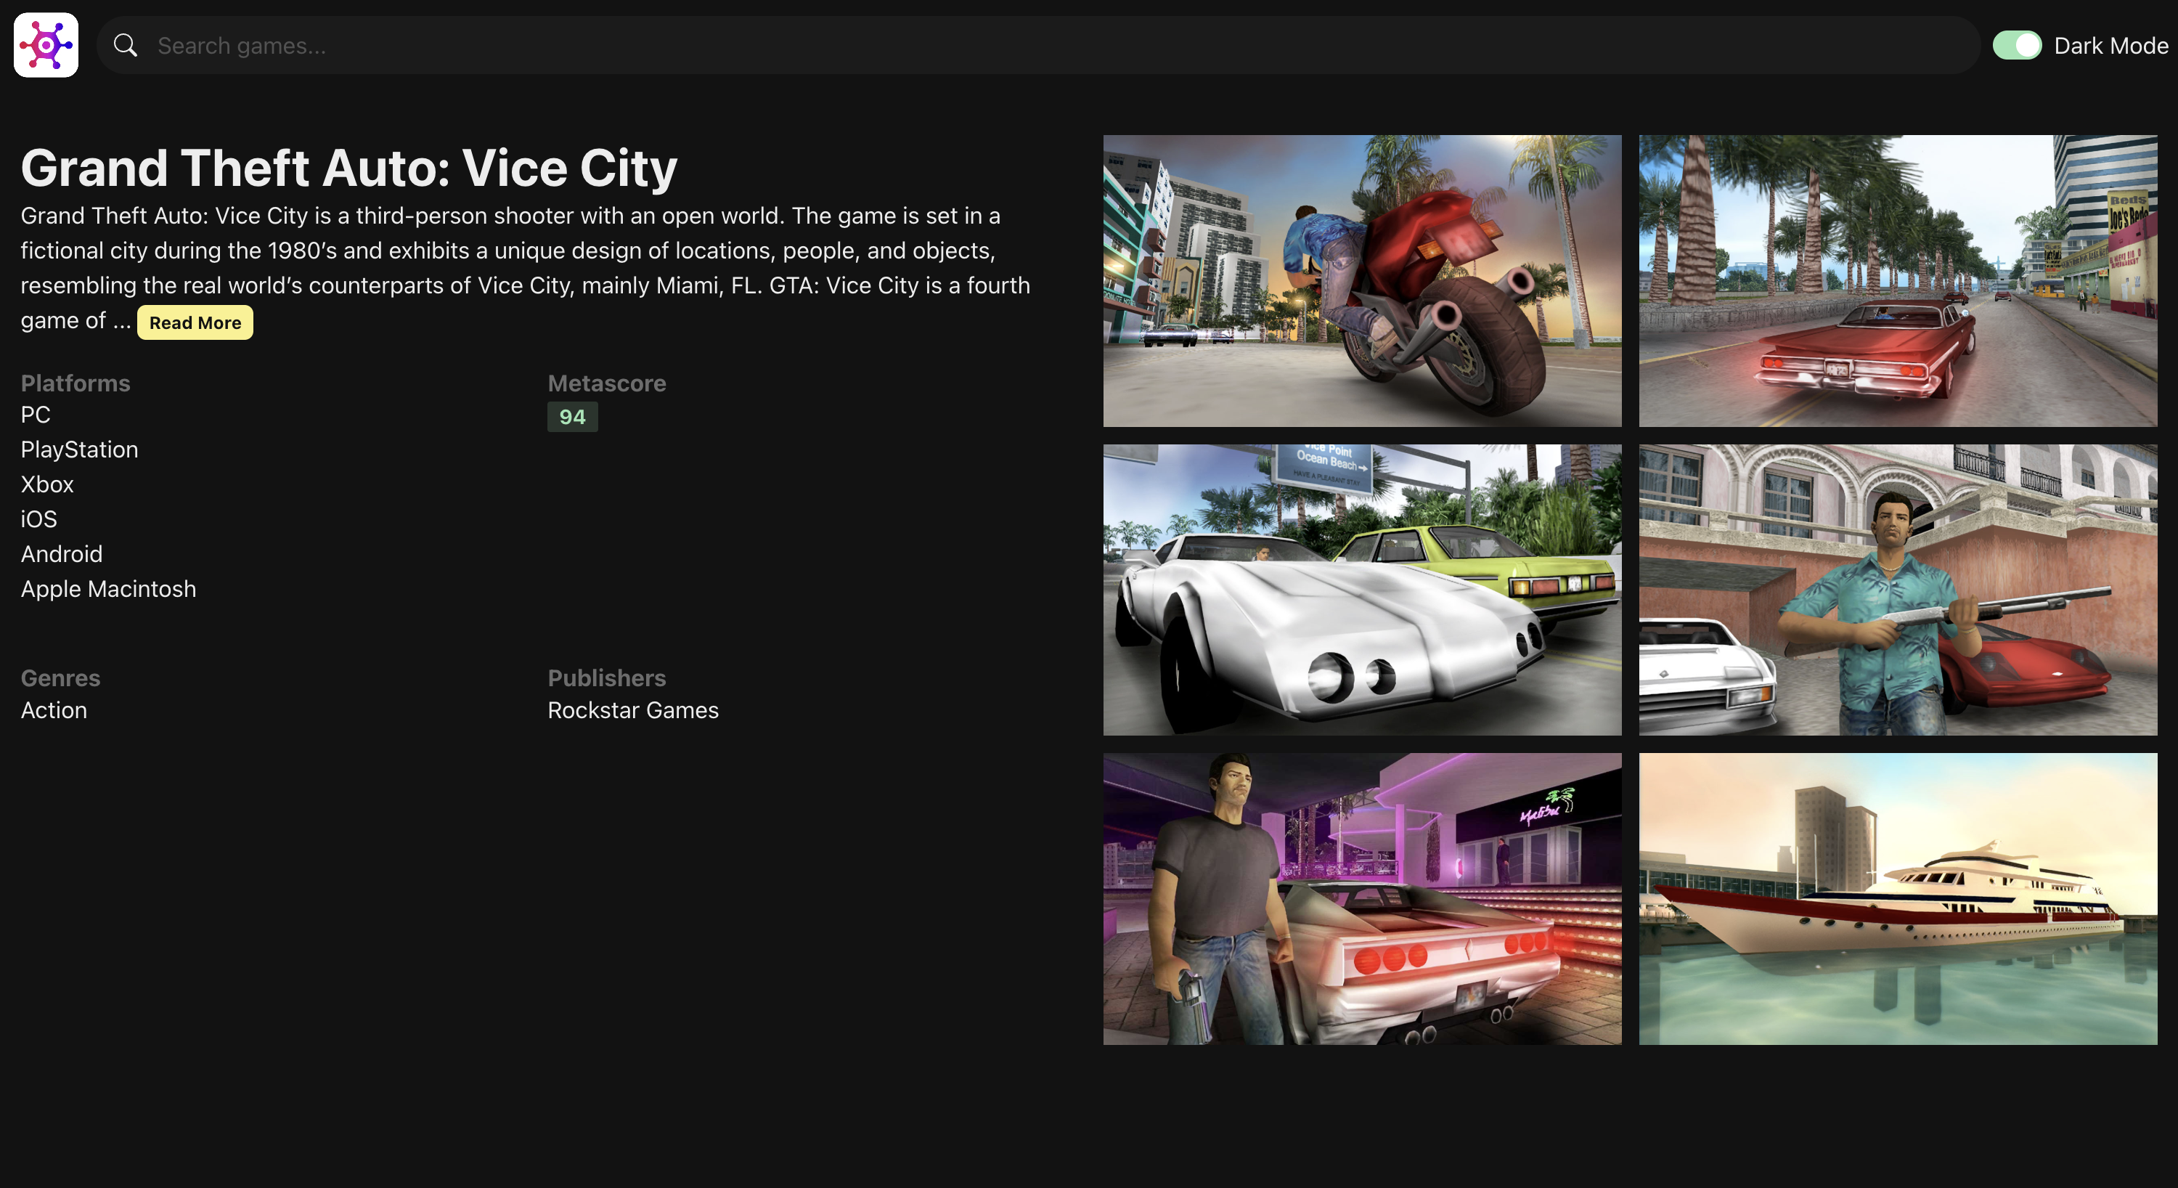Image resolution: width=2178 pixels, height=1188 pixels.
Task: Click the Platforms section heading
Action: coord(76,383)
